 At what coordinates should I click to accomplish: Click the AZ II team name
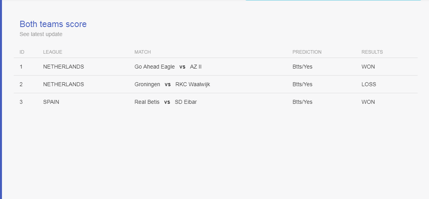coord(196,67)
